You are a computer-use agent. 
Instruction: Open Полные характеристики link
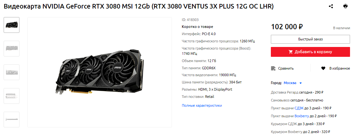(x=202, y=105)
